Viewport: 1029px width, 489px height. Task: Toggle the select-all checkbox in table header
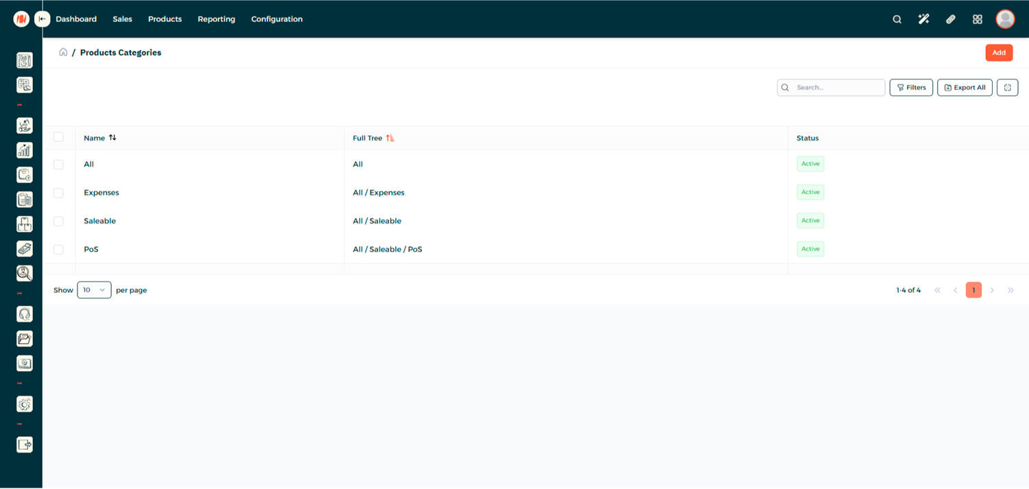pyautogui.click(x=58, y=137)
